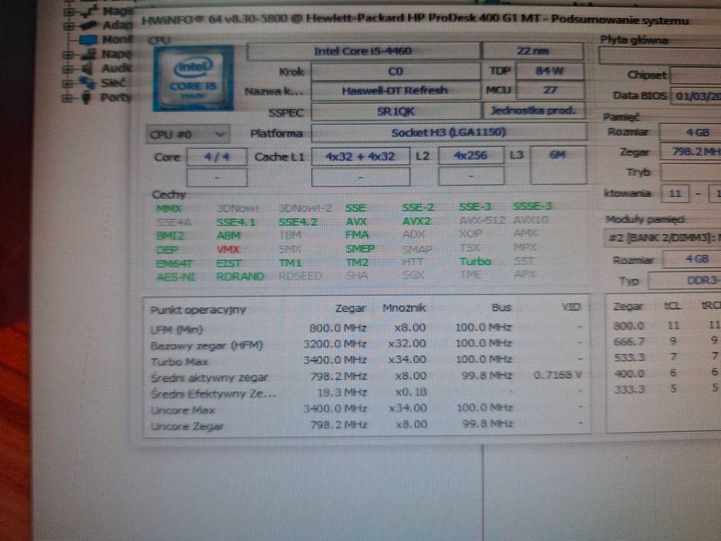Click the 22 nm technology field
The width and height of the screenshot is (721, 541).
(533, 51)
